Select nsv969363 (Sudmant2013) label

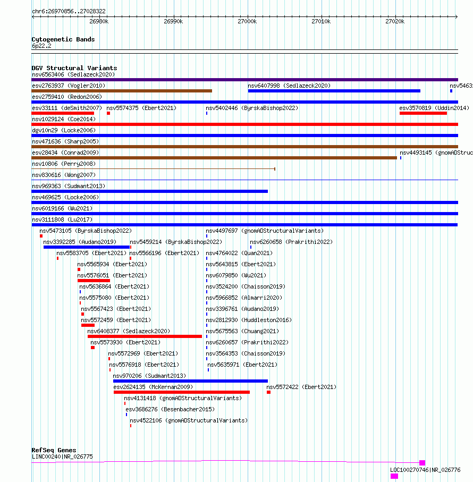[69, 186]
